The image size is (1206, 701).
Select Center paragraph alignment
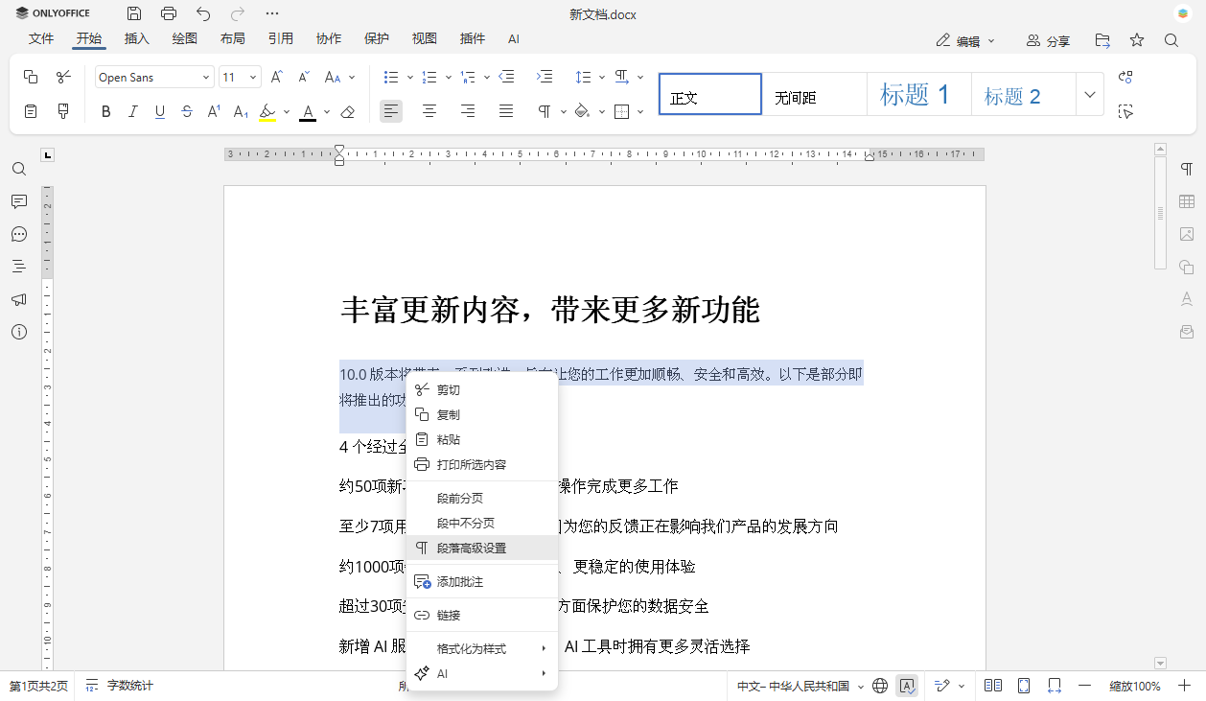(429, 112)
